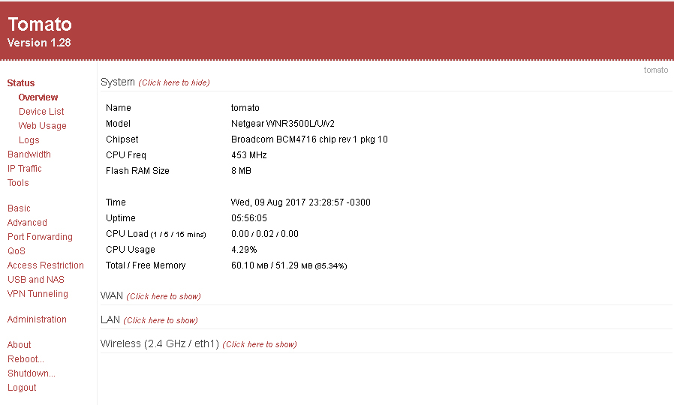
Task: Open Bandwidth section
Action: coord(29,154)
